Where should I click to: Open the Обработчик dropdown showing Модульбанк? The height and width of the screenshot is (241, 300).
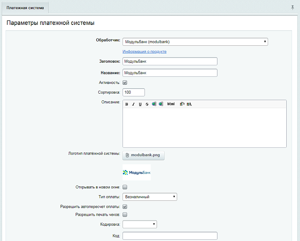(195, 41)
